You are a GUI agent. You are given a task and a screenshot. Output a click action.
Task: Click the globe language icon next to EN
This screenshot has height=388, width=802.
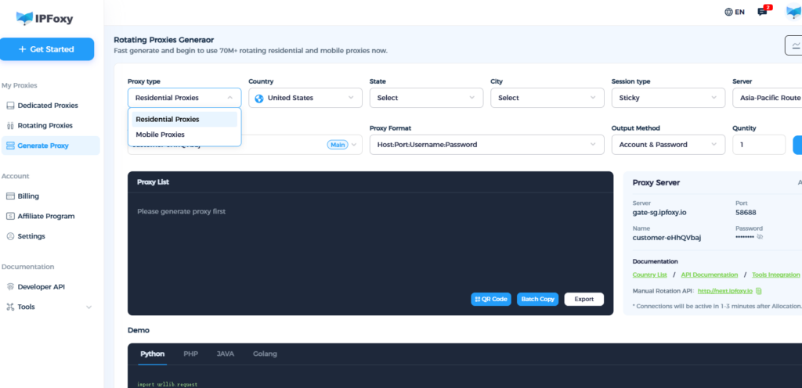[728, 12]
